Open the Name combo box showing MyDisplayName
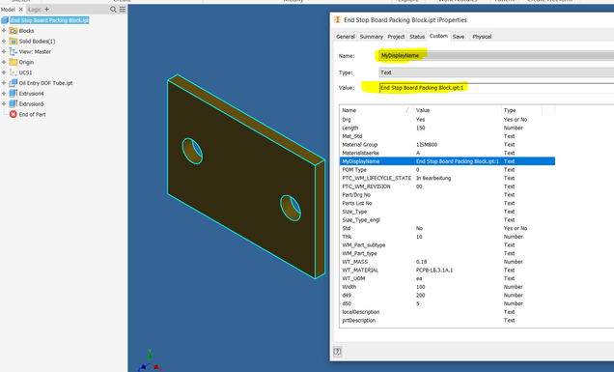Viewport: 614px width, 372px height. [496, 56]
